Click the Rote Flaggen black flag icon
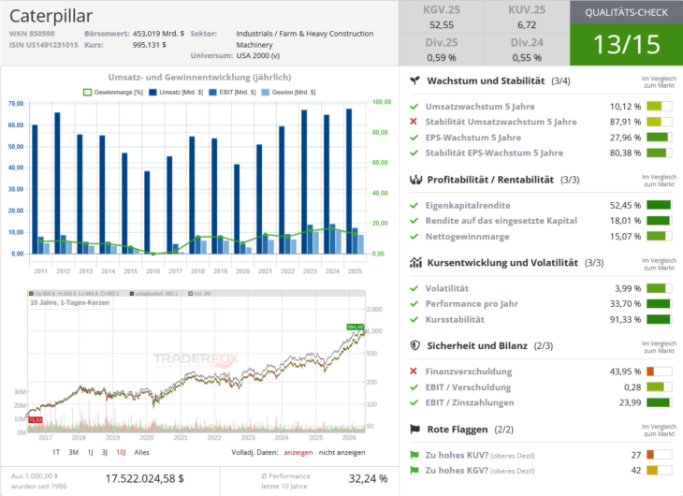Screen dimensions: 683x496 click(x=415, y=430)
